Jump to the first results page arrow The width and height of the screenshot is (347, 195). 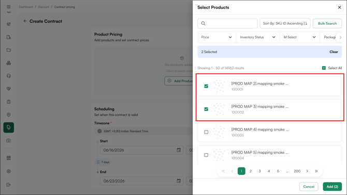pyautogui.click(x=223, y=171)
